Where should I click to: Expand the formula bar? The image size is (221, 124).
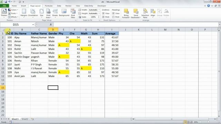pyautogui.click(x=220, y=24)
